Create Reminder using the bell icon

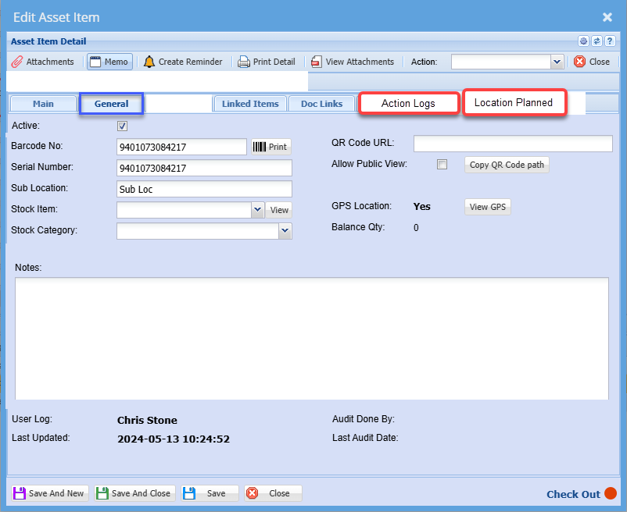[183, 62]
